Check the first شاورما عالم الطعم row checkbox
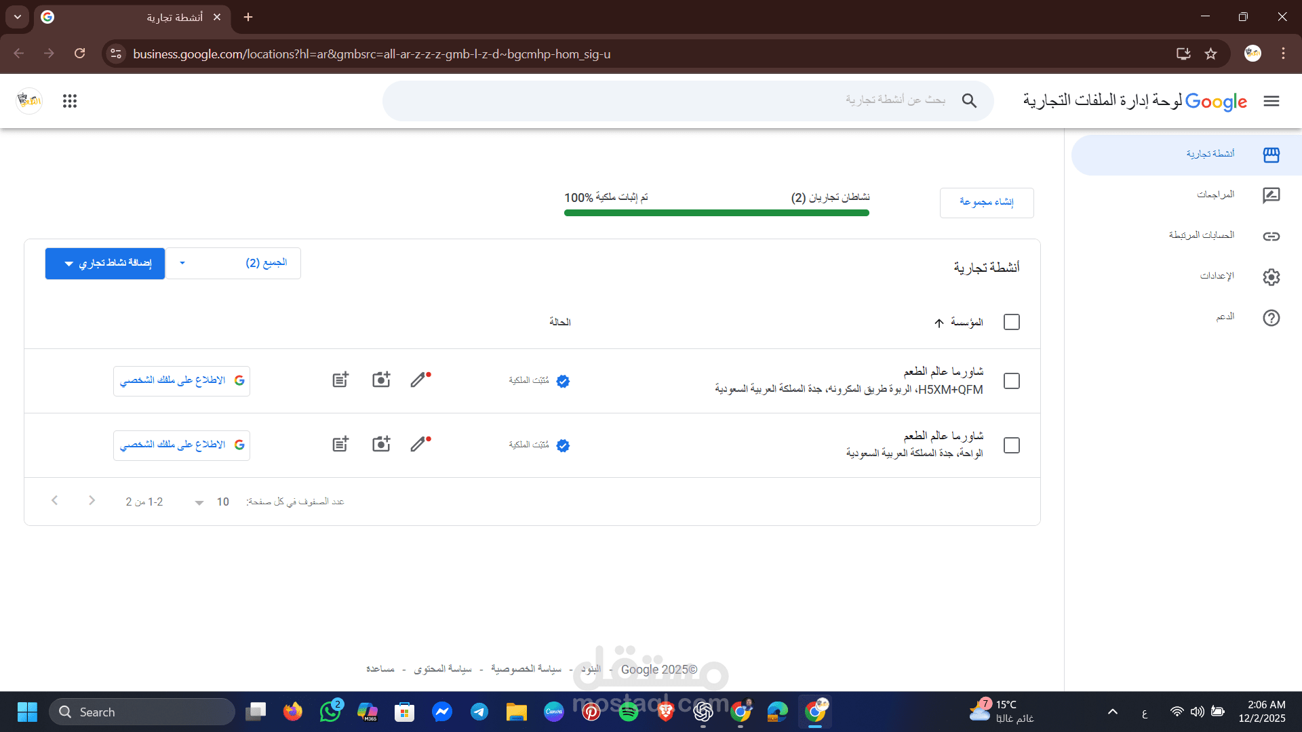The width and height of the screenshot is (1302, 732). (x=1012, y=381)
